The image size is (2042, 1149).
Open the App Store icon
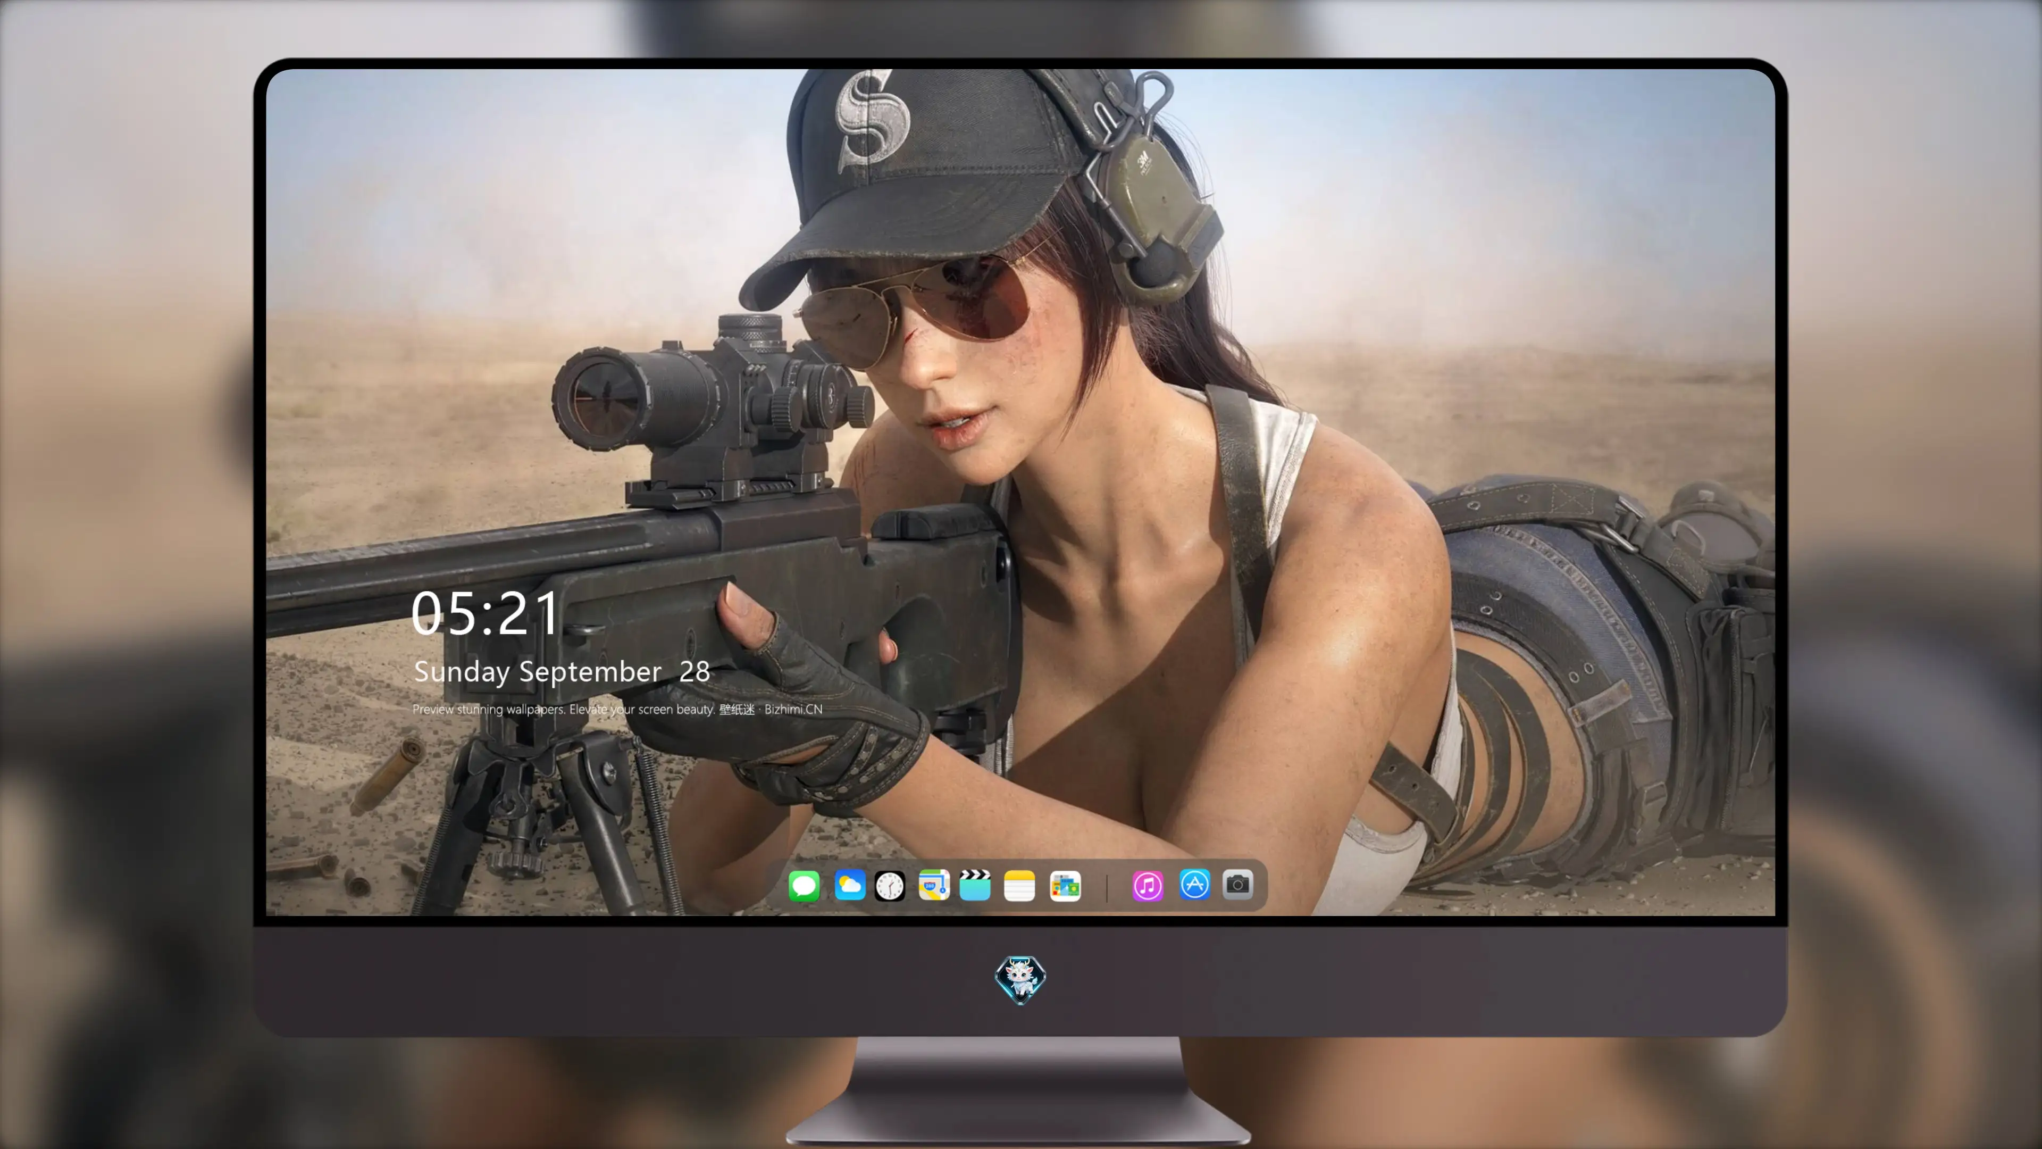1194,884
